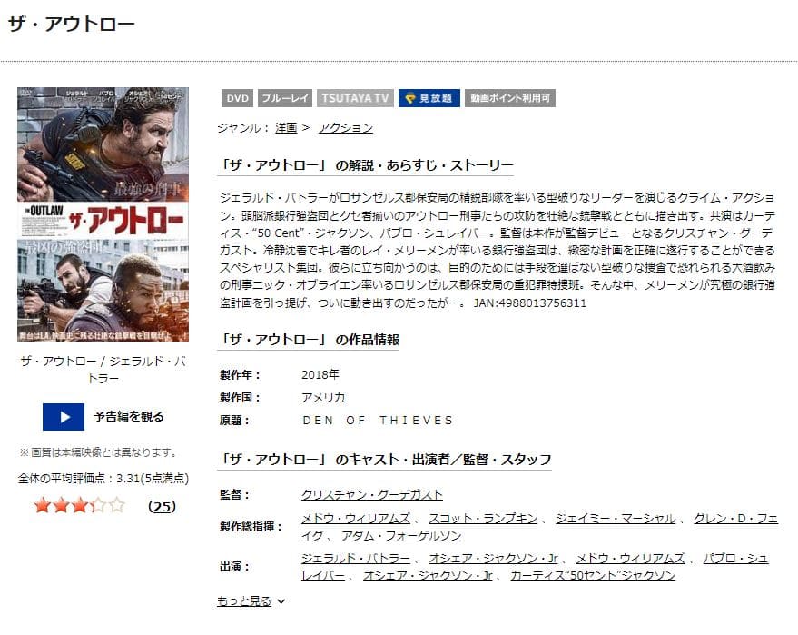
Task: Expand もっと見る cast list
Action: click(244, 600)
